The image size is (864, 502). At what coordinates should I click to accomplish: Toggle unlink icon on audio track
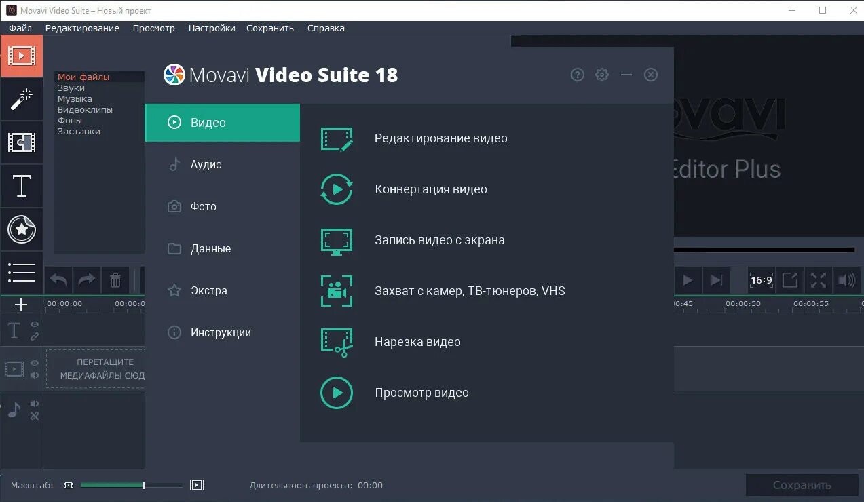point(35,416)
